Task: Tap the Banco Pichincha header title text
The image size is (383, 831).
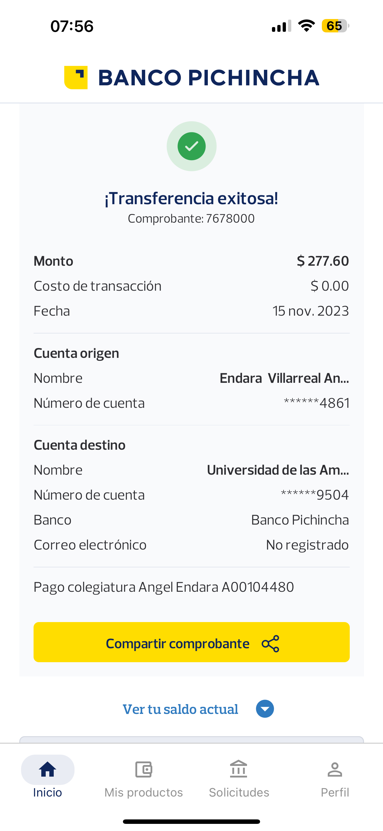Action: point(208,78)
